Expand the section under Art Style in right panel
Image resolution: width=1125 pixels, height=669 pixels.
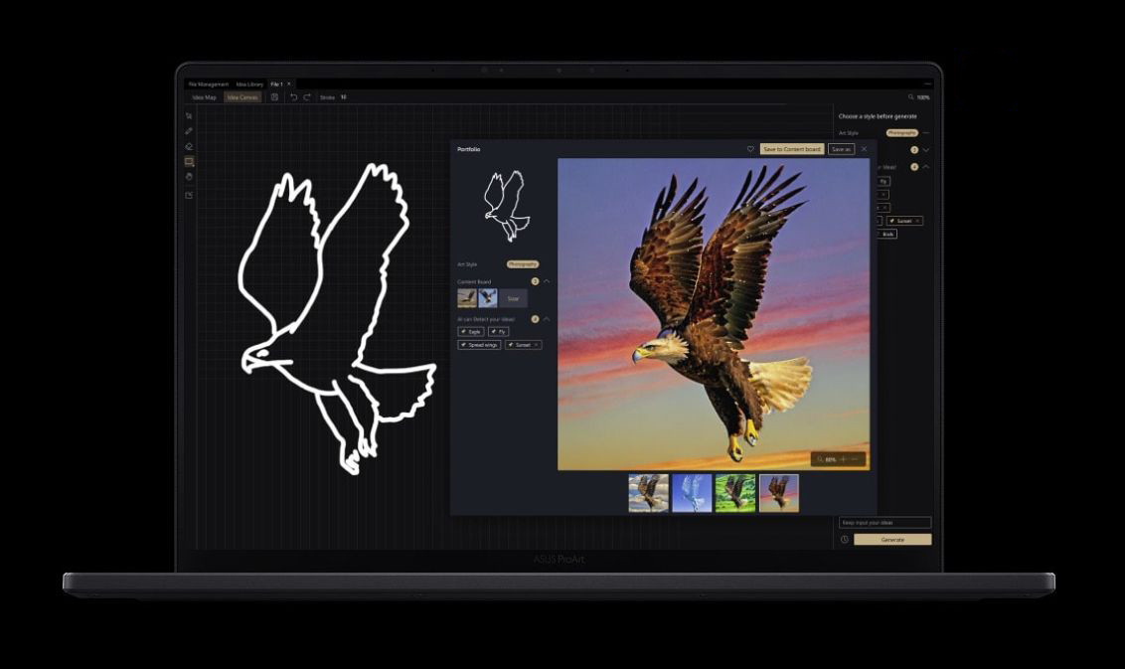tap(925, 150)
